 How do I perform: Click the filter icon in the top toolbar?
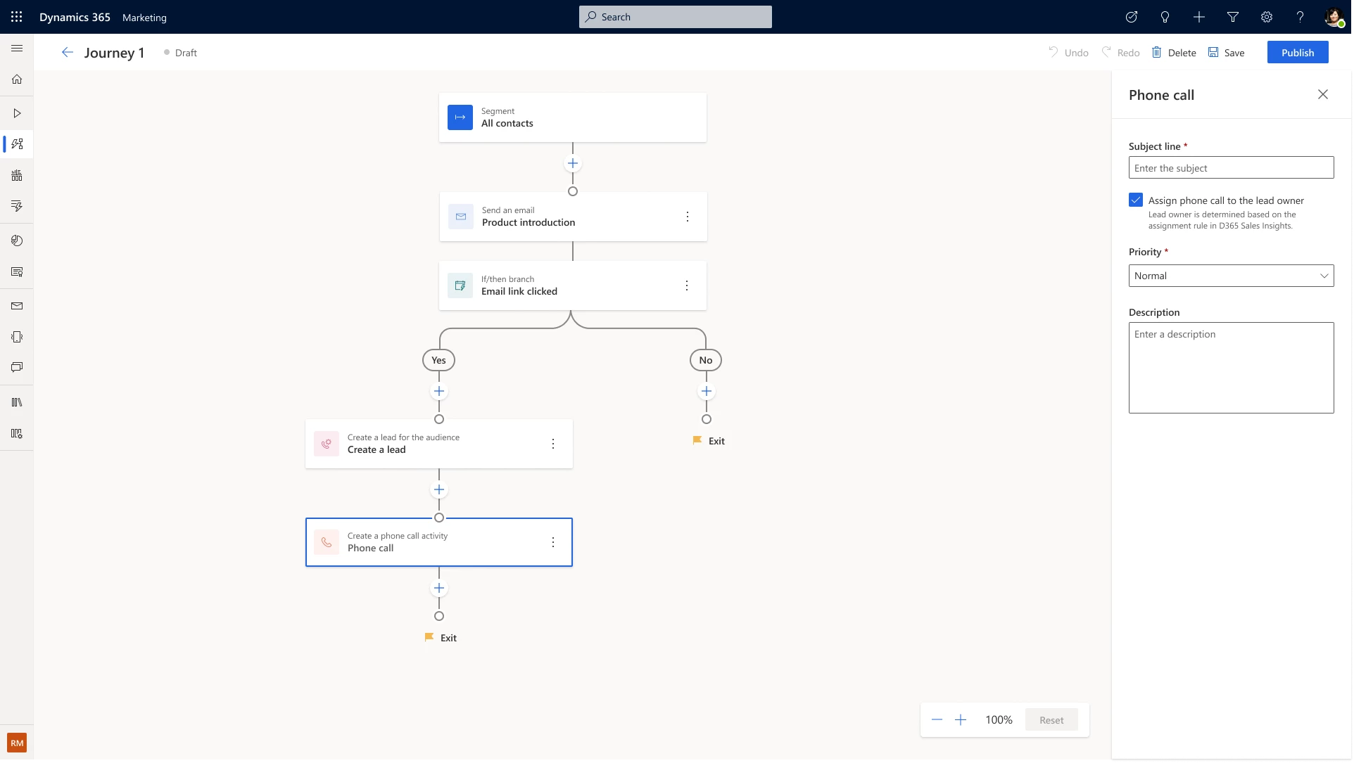[x=1233, y=17]
